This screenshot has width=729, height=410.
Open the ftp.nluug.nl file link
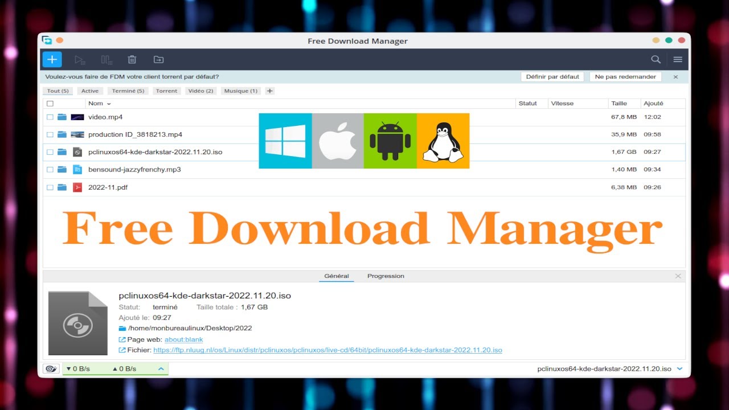pyautogui.click(x=327, y=350)
